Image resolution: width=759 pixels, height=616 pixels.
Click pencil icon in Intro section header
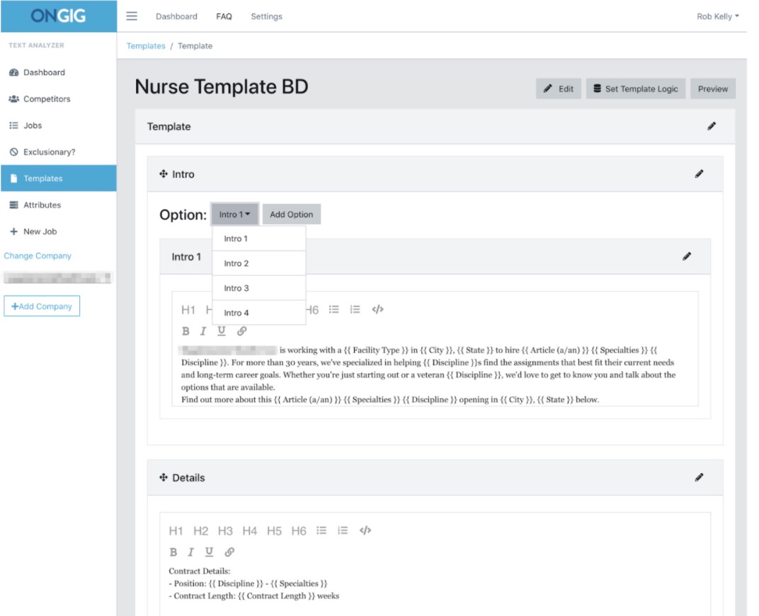699,173
